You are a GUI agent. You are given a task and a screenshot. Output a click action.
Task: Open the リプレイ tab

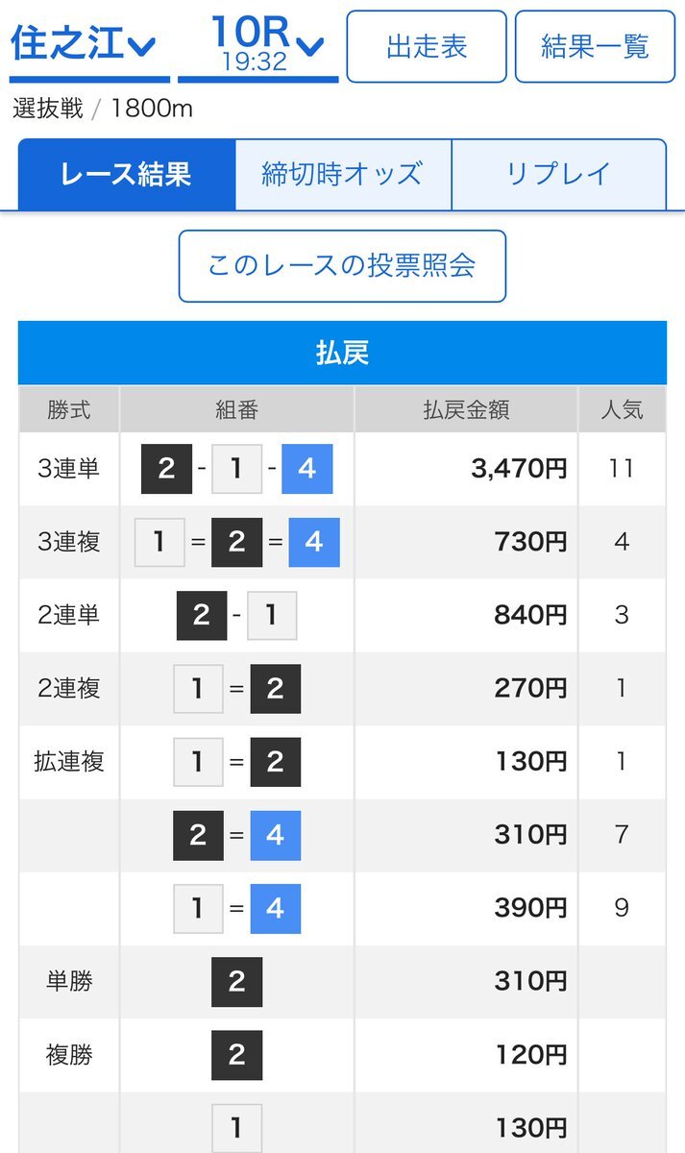[558, 174]
